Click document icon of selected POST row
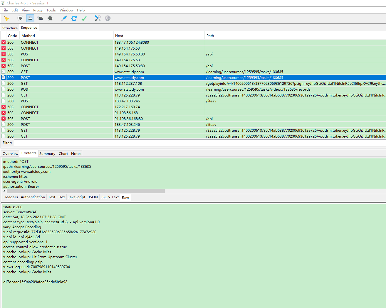This screenshot has width=386, height=308. pyautogui.click(x=4, y=77)
